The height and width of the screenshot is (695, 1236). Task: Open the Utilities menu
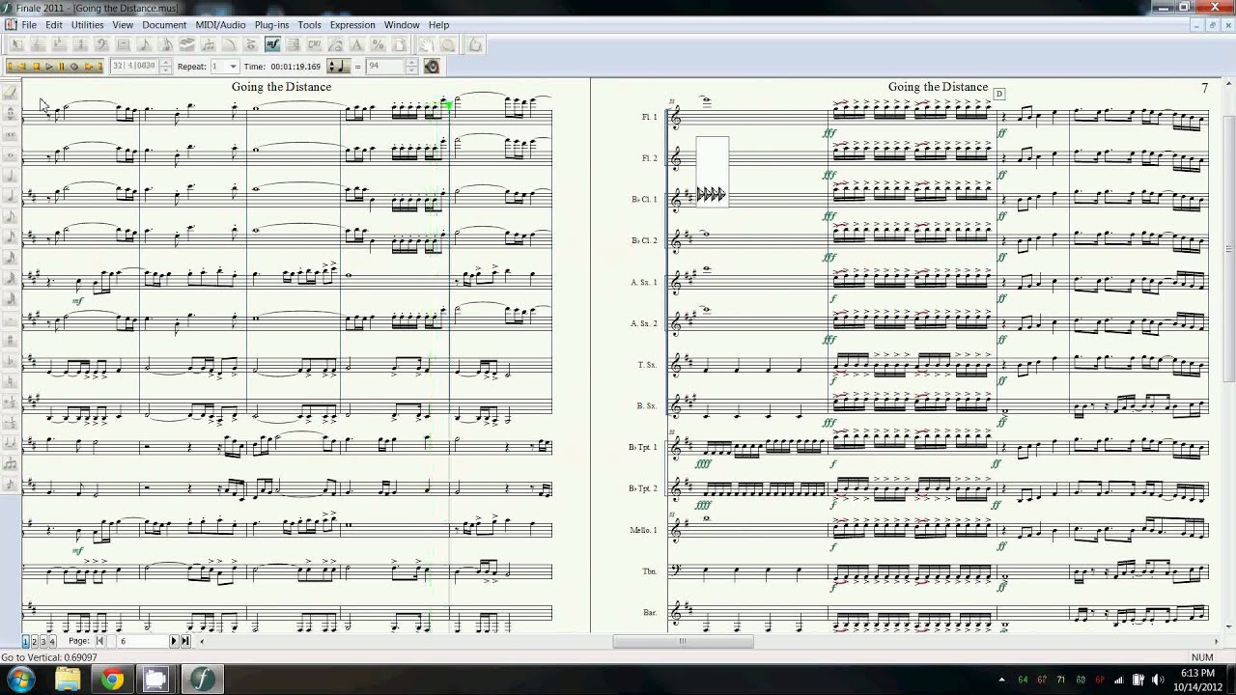click(87, 24)
